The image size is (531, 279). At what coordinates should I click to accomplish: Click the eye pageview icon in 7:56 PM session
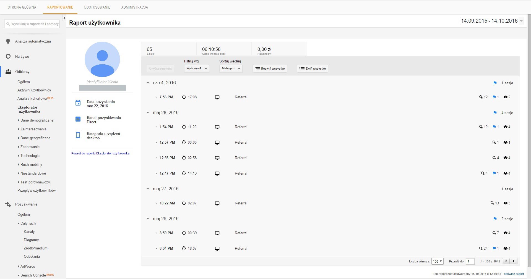[505, 97]
